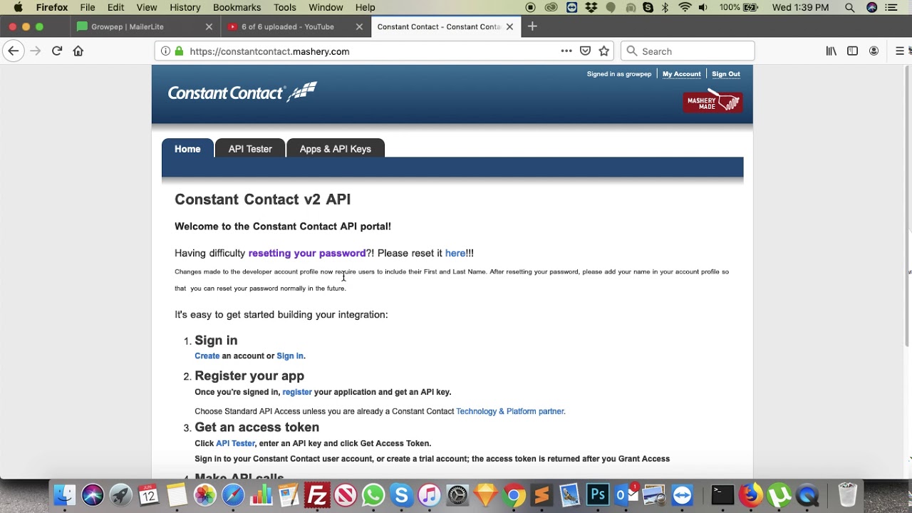Open the Firefox Library icon
The height and width of the screenshot is (513, 912).
(831, 51)
